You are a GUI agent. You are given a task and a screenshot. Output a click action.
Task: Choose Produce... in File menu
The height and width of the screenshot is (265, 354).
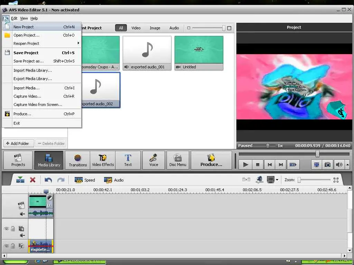(42, 114)
